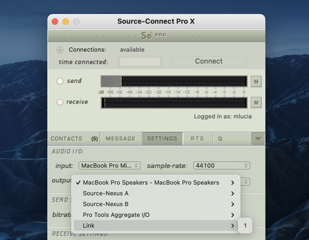Select Link from the output menu

89,226
